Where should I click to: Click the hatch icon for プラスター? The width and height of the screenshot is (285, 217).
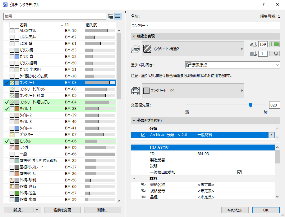point(12,135)
